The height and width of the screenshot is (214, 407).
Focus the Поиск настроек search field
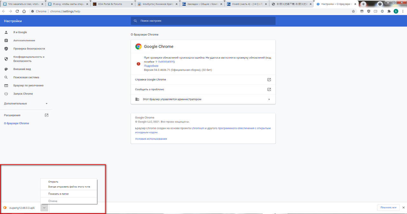pyautogui.click(x=203, y=21)
